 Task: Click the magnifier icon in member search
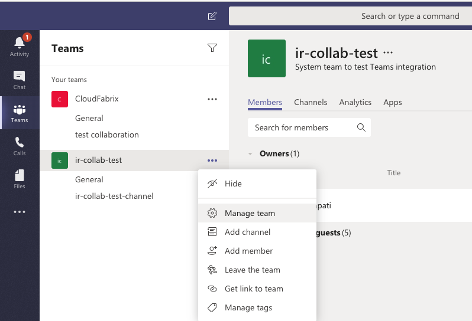pyautogui.click(x=361, y=127)
